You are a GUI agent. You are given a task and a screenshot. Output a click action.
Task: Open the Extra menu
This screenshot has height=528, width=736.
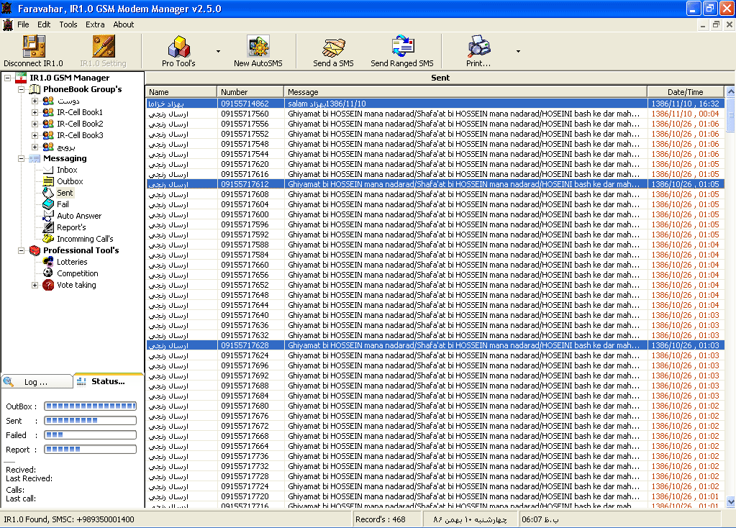coord(95,24)
